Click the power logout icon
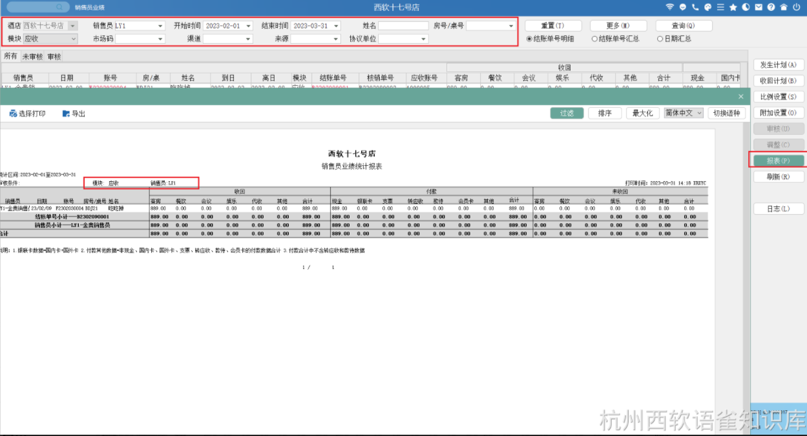The height and width of the screenshot is (436, 807). (797, 7)
